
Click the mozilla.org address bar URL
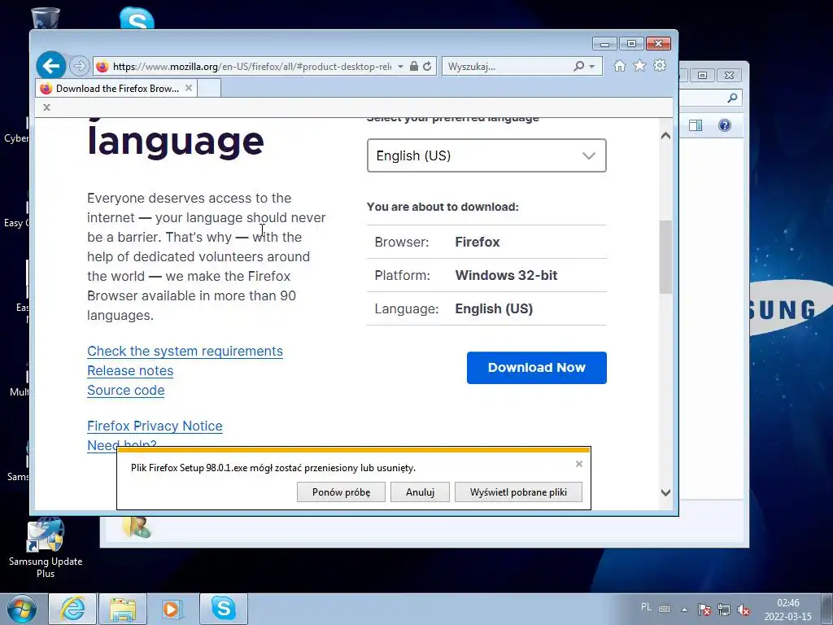tap(252, 67)
